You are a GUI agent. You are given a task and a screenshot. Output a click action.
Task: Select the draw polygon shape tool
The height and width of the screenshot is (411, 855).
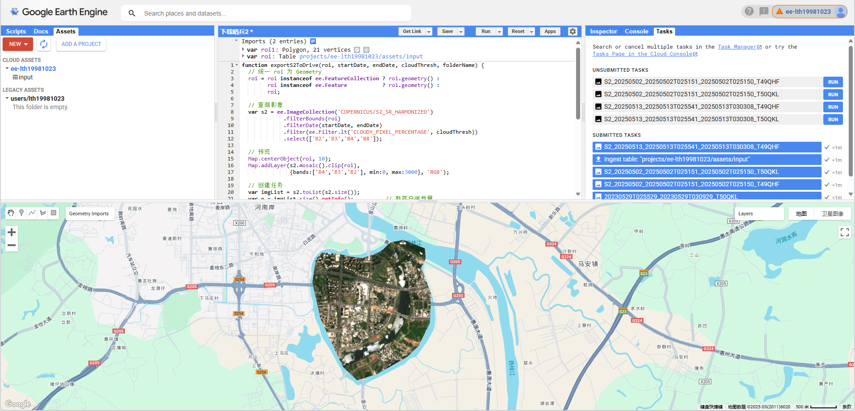[x=43, y=213]
